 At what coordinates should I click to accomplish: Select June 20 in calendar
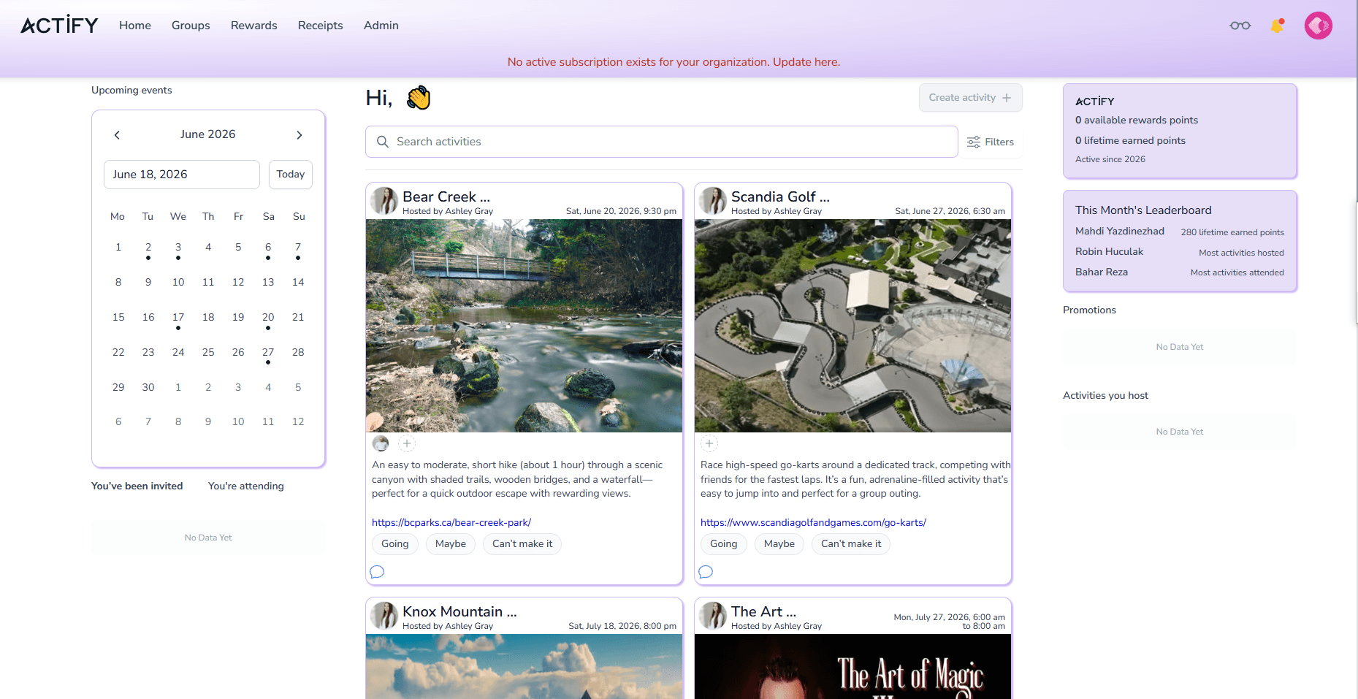pos(268,318)
